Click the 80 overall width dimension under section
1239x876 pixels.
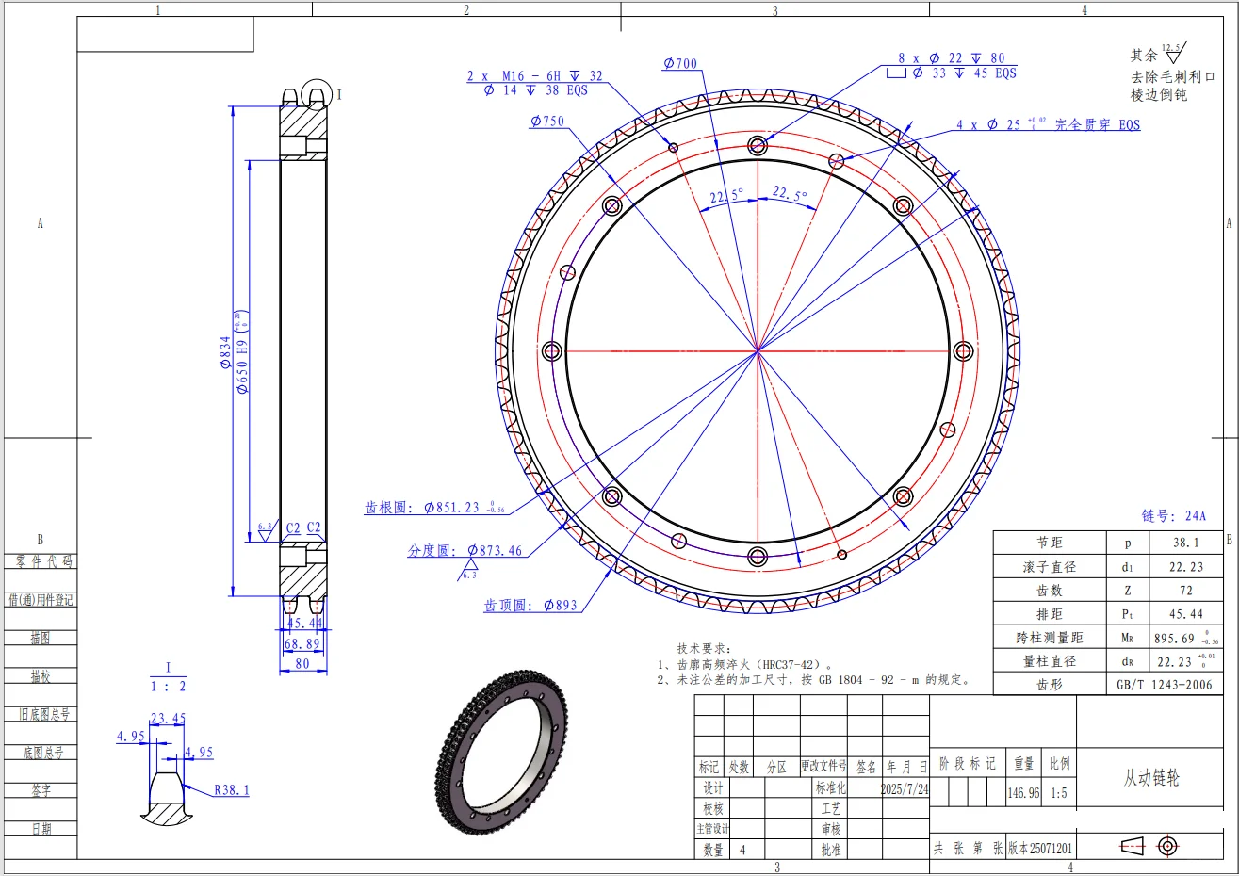click(302, 663)
